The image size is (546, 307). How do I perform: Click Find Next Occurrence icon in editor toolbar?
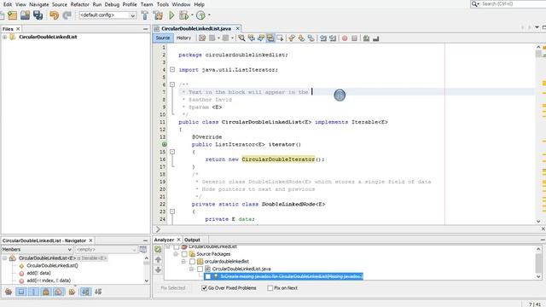pos(260,38)
